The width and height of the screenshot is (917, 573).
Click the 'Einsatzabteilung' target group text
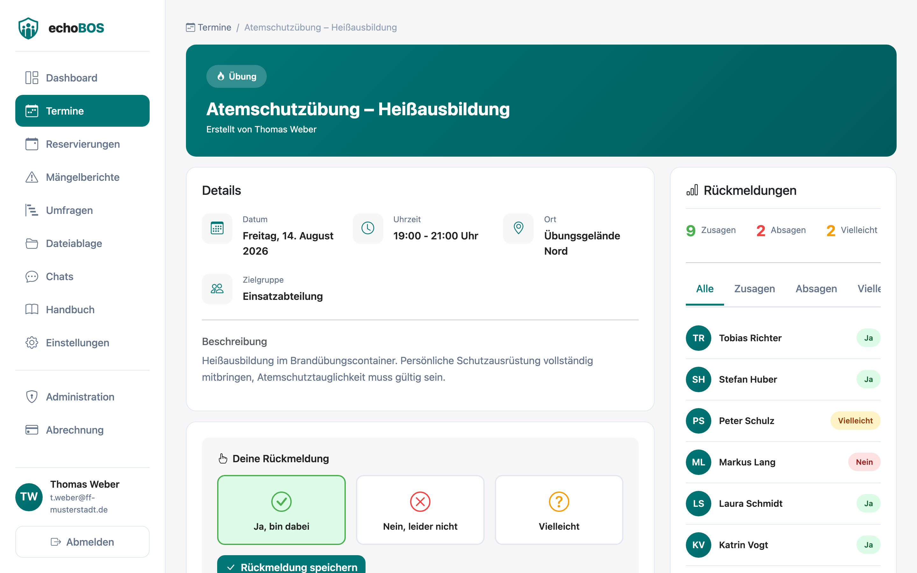pos(283,296)
